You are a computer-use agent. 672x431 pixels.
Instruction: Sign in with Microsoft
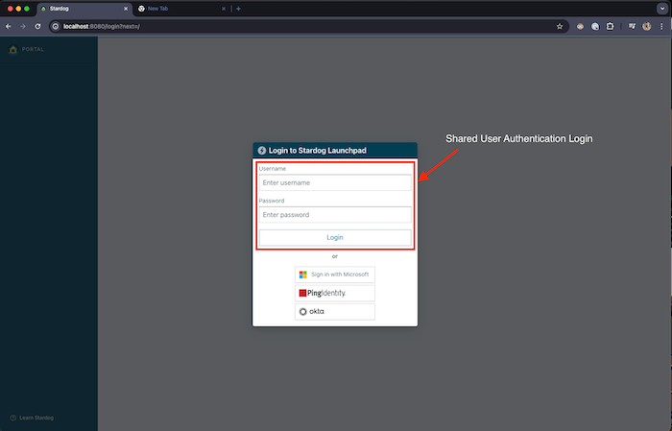(x=335, y=275)
